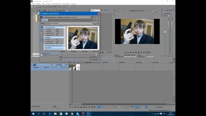This screenshot has height=116, width=206.
Task: Click the cropped image in Pan/Crop workspace
Action: [83, 38]
